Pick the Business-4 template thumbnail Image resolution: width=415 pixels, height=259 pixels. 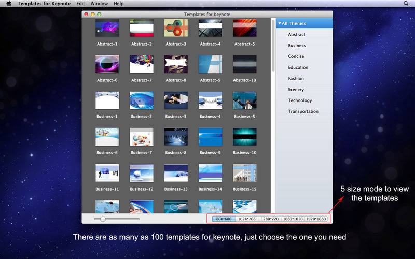click(x=211, y=100)
